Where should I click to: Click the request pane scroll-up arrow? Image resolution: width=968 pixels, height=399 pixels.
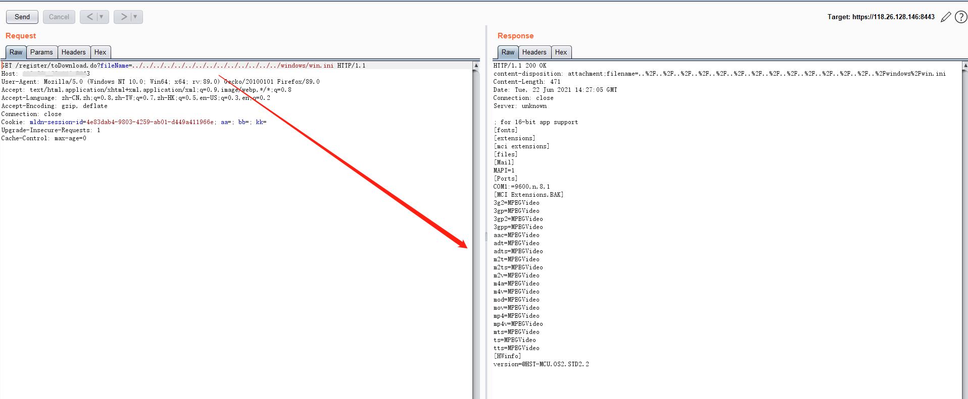(476, 66)
